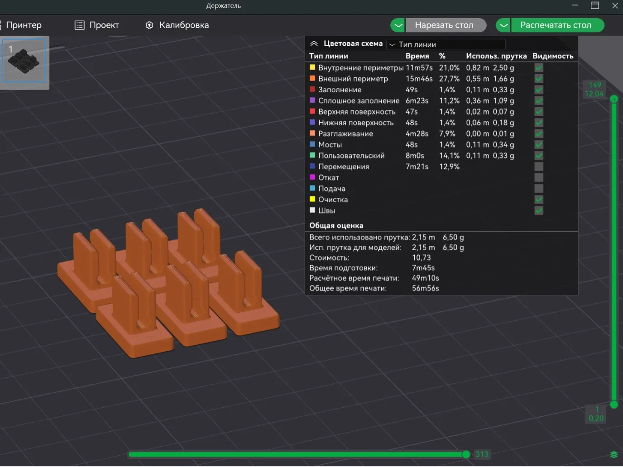Image resolution: width=623 pixels, height=467 pixels.
Task: Collapse the color scheme panel chevron
Action: click(x=314, y=44)
